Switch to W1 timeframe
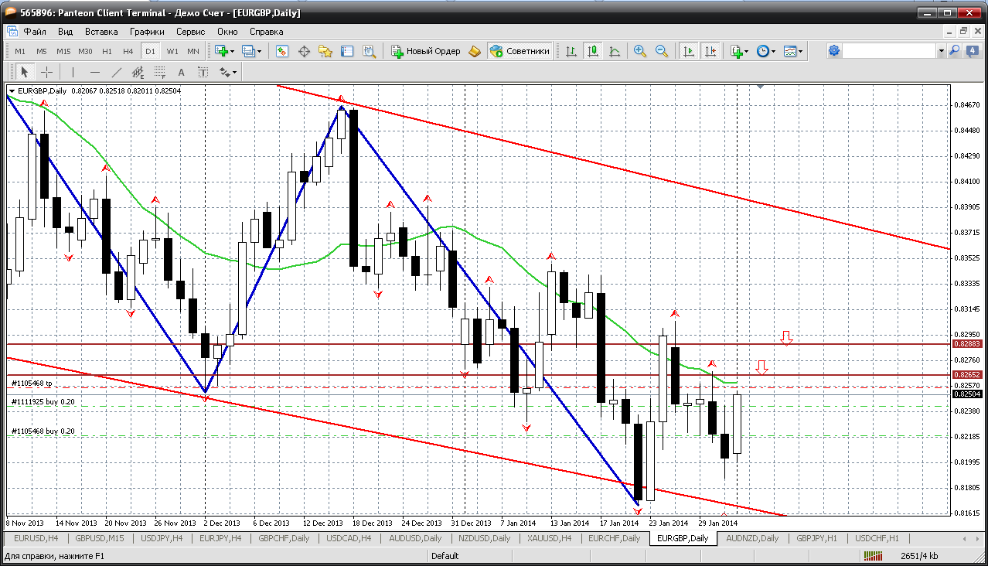Viewport: 988px width, 566px height. pos(172,51)
